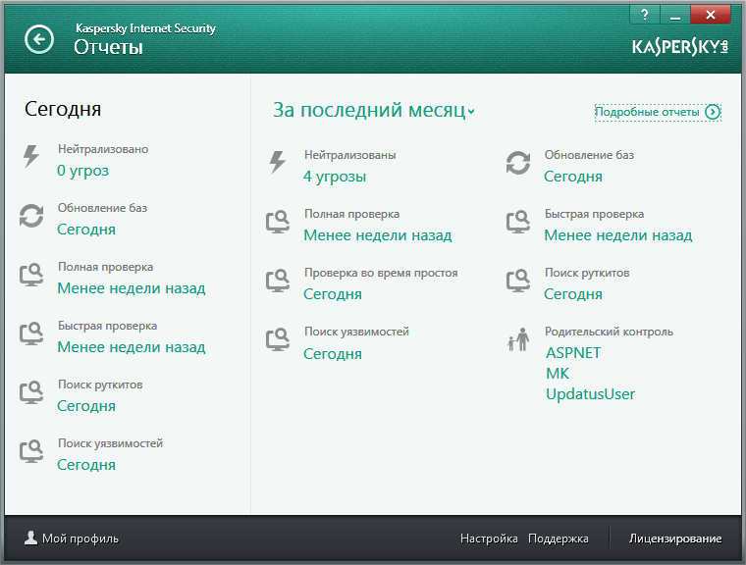746x565 pixels.
Task: Click the Сегодня column Полная проверка scan icon
Action: point(31,275)
